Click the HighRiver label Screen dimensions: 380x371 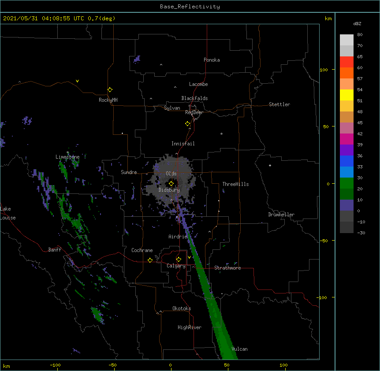click(x=190, y=327)
